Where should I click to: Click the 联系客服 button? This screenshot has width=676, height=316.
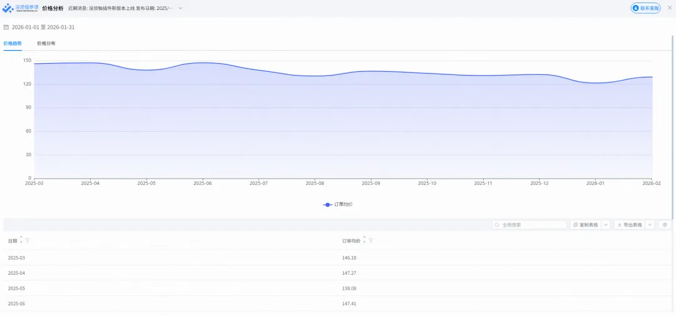pyautogui.click(x=645, y=8)
